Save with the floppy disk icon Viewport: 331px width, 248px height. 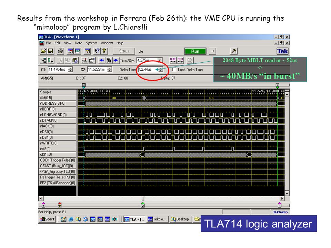[x=51, y=51]
